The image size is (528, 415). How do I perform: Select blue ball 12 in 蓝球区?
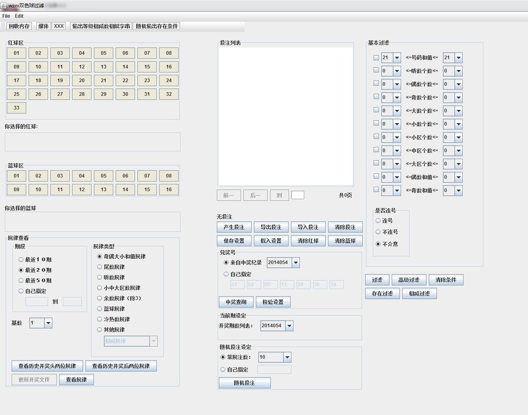(x=82, y=190)
